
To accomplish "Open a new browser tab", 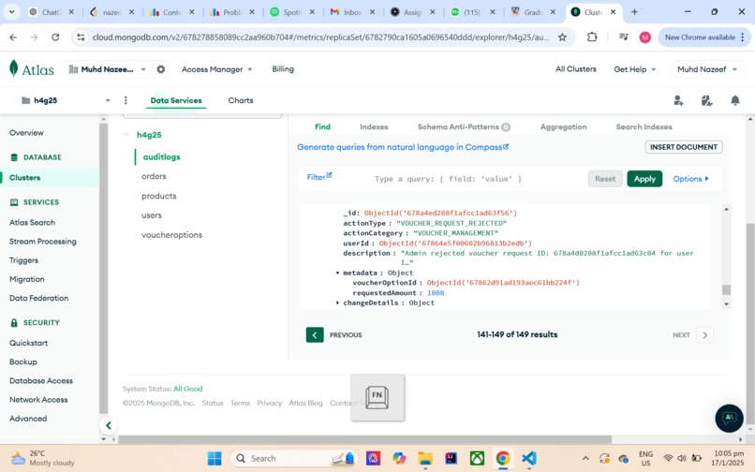I will pyautogui.click(x=634, y=12).
